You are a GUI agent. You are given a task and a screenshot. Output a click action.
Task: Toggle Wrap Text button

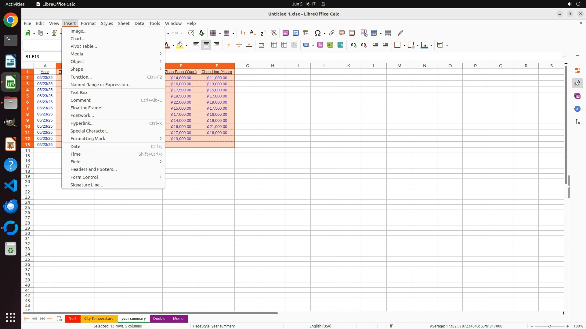262,45
